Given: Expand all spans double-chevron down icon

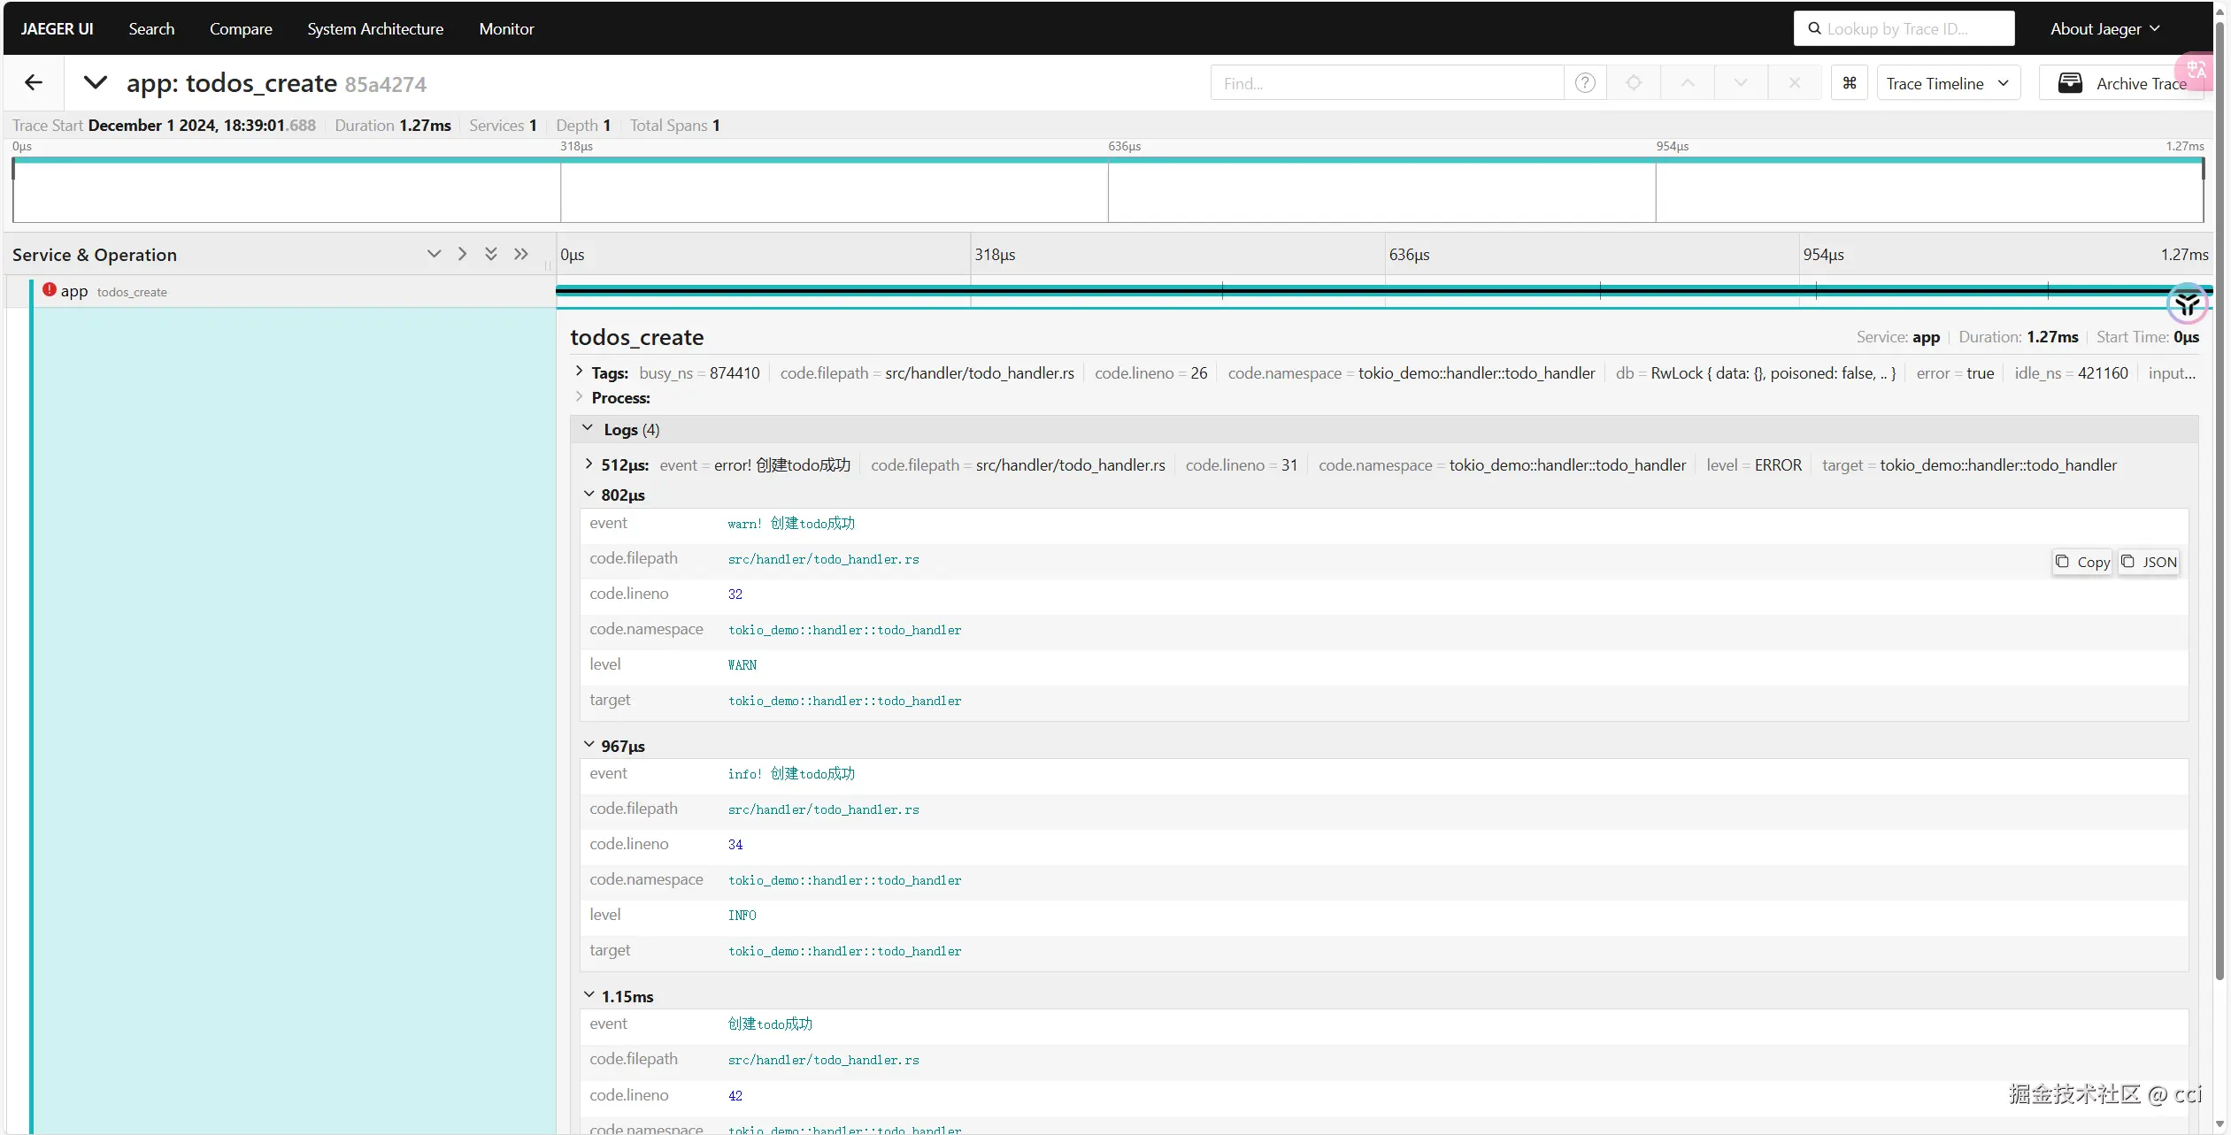Looking at the screenshot, I should tap(491, 255).
